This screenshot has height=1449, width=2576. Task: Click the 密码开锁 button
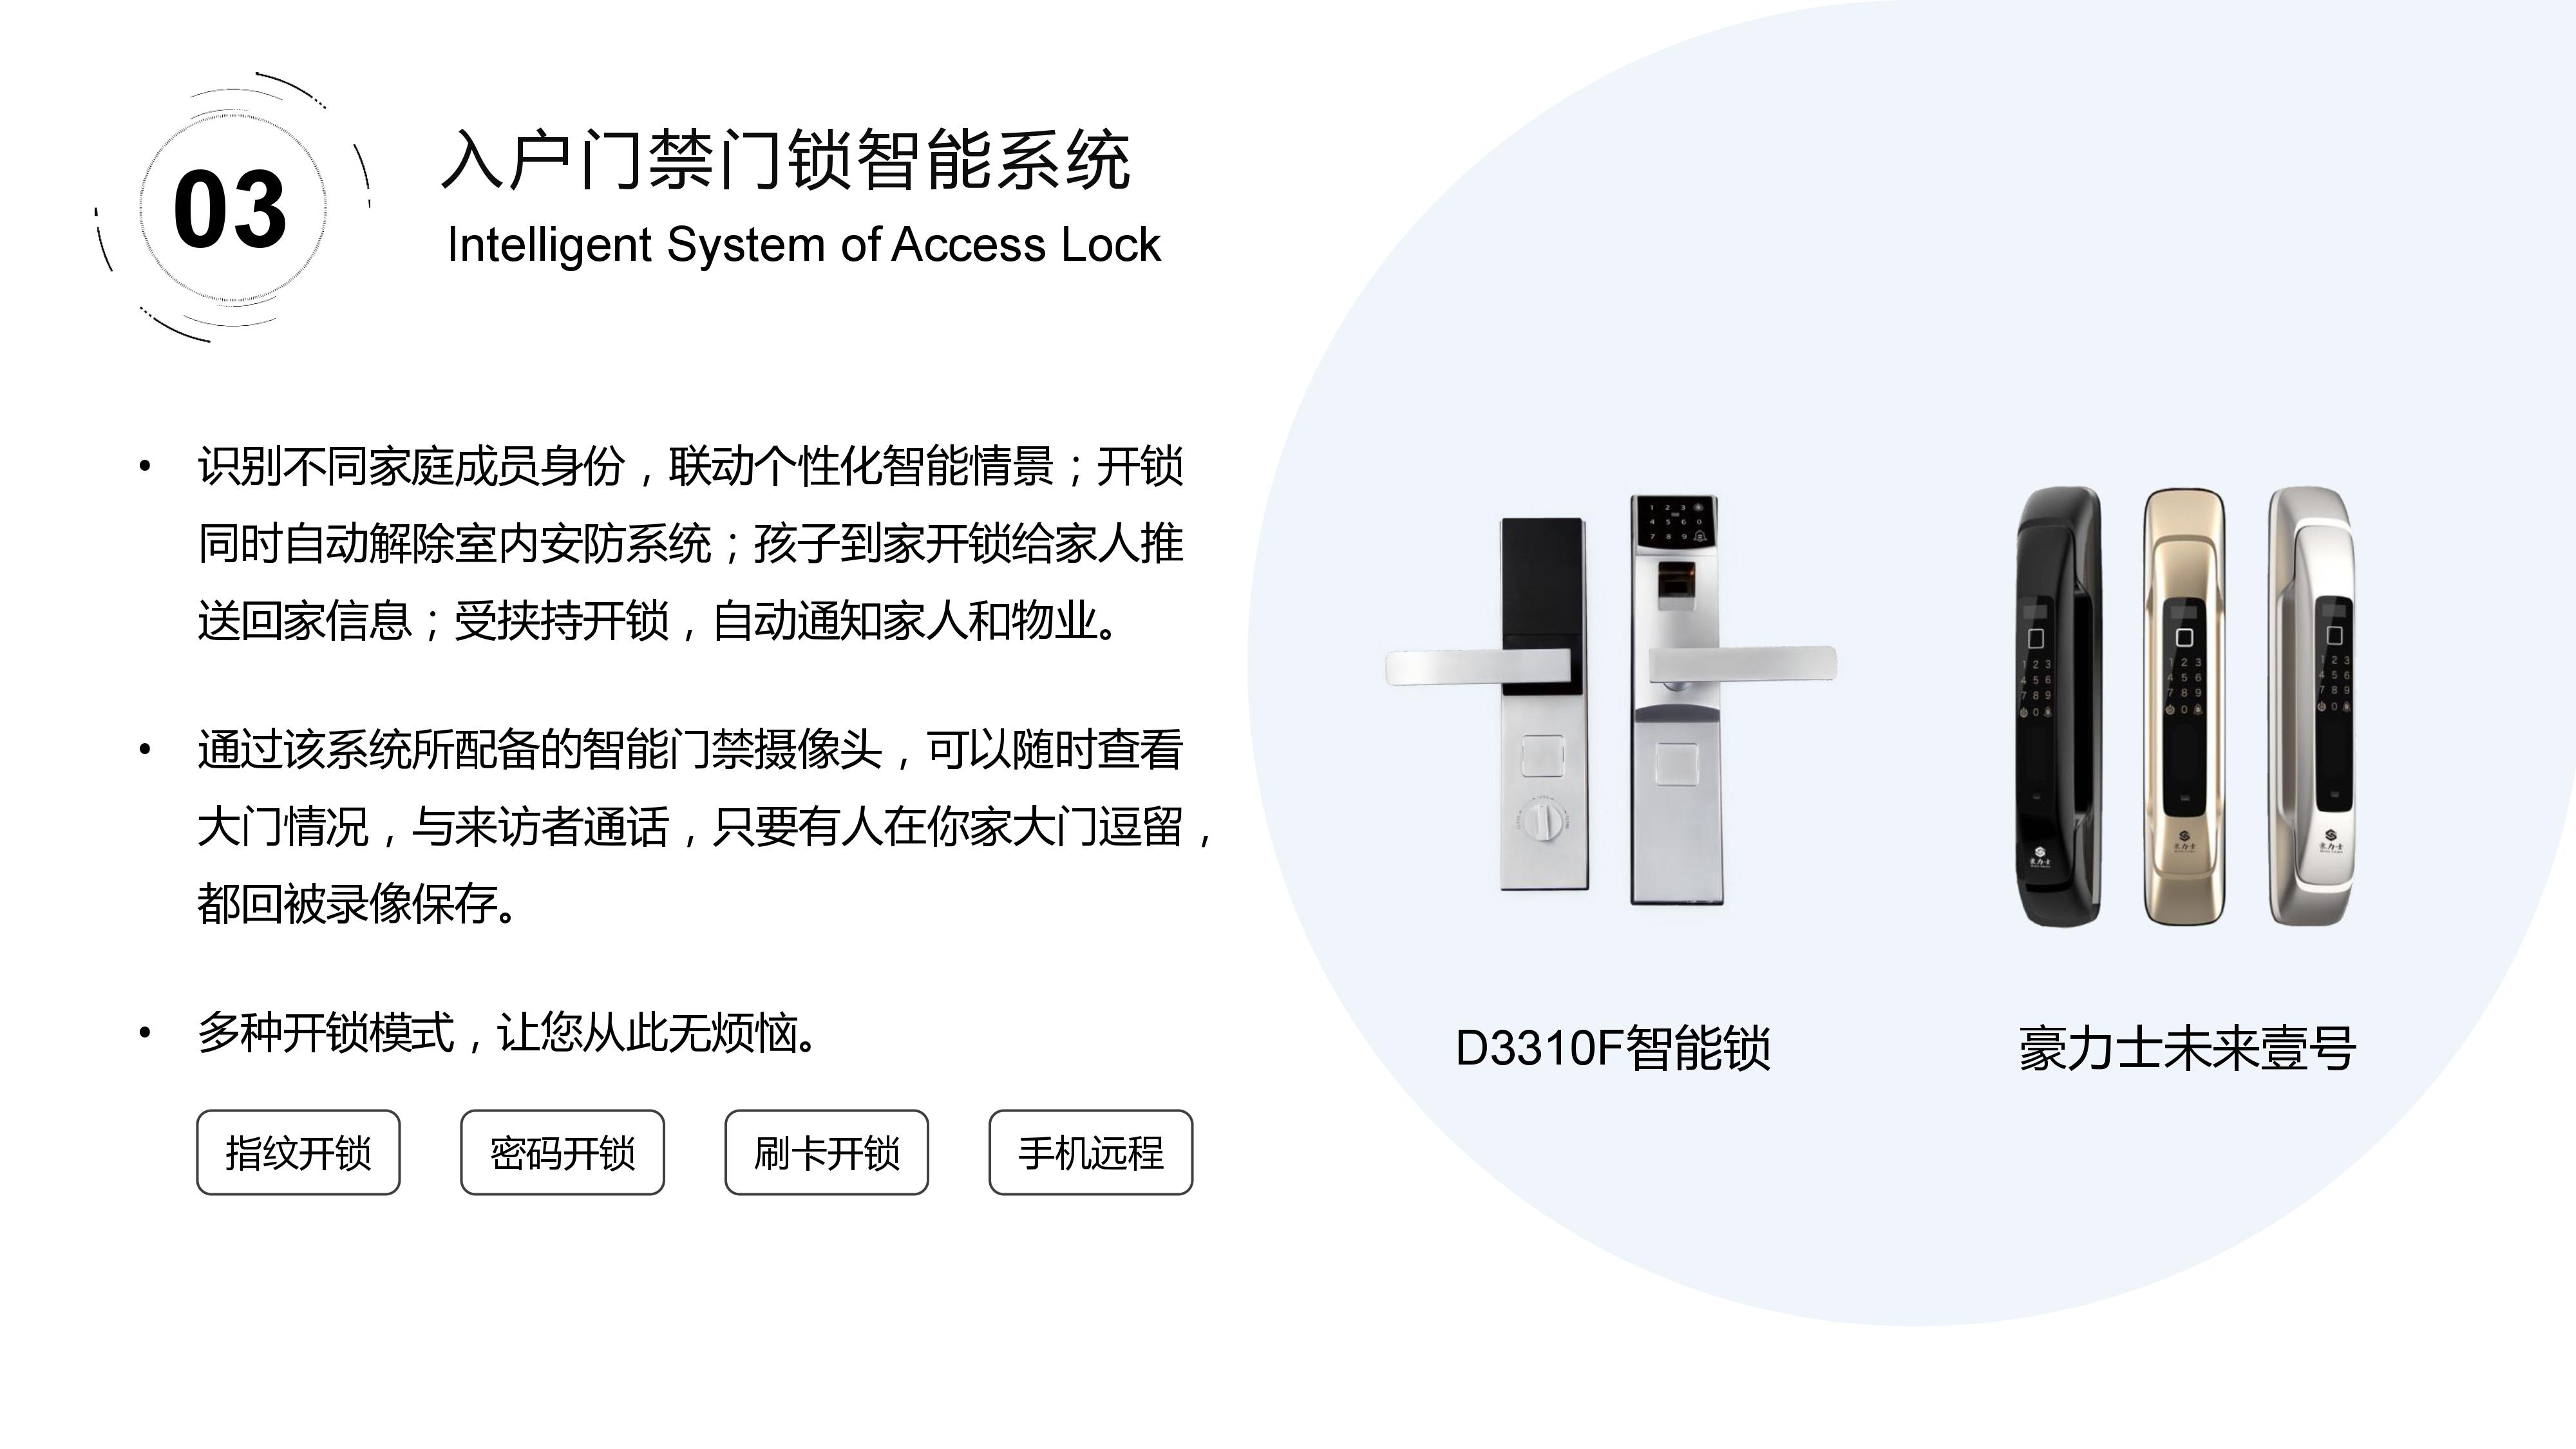562,1152
